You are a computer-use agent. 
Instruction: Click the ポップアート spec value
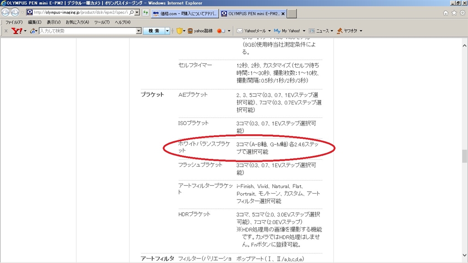pos(270,259)
